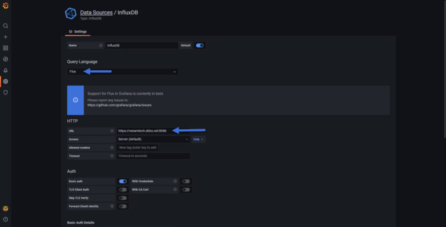Enable the With Credentials switch

coord(186,181)
